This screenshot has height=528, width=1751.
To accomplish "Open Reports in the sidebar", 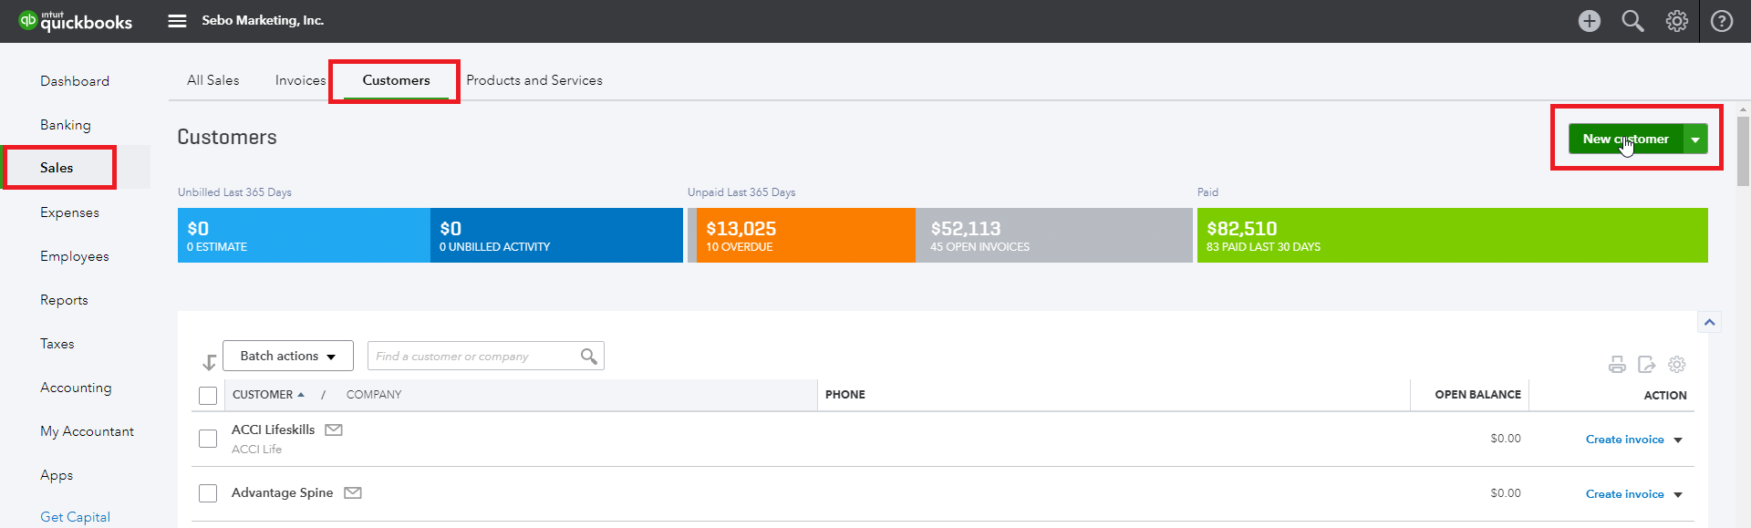I will coord(64,300).
